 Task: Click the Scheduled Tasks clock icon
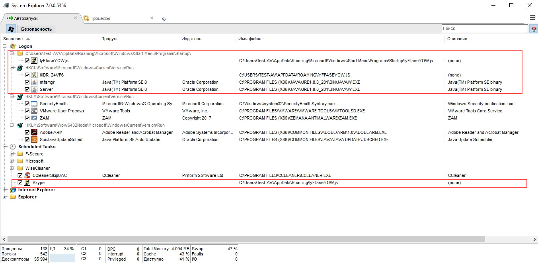click(13, 147)
